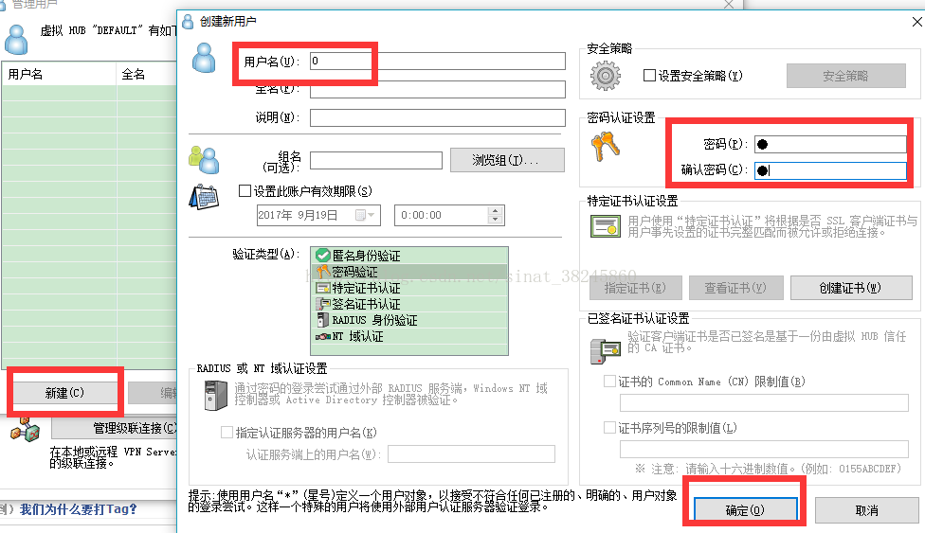Click the 确认密码 field

pos(830,171)
